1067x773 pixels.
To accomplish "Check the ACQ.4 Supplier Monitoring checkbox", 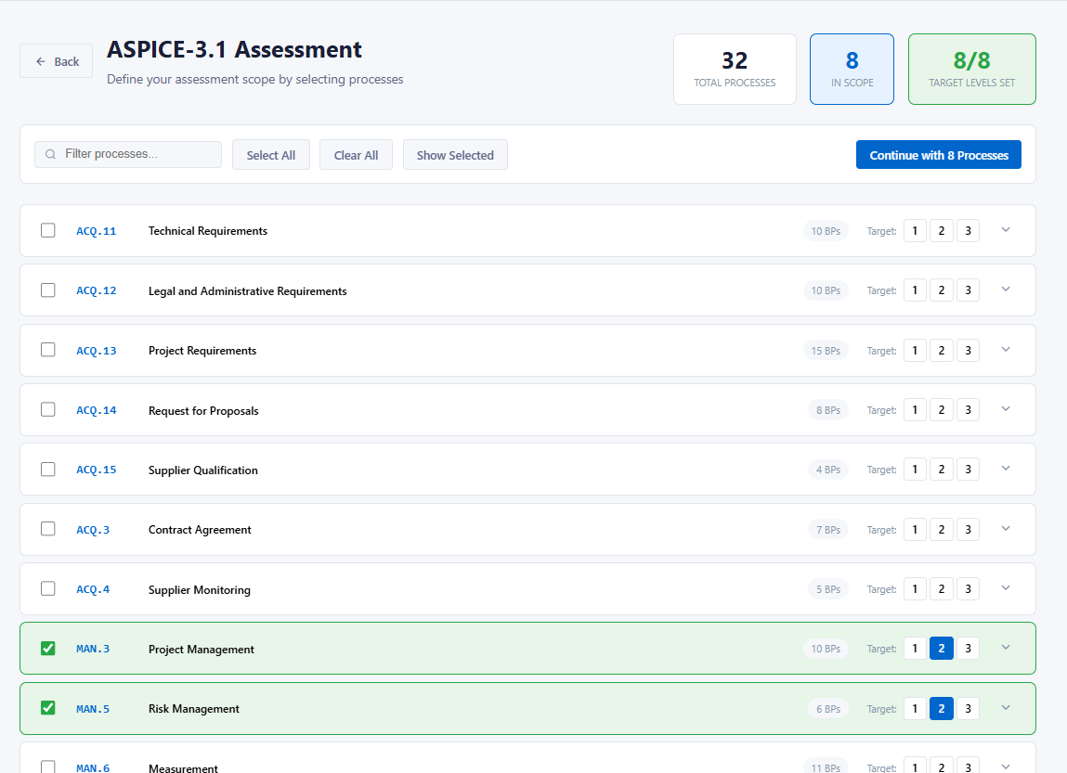I will 47,588.
